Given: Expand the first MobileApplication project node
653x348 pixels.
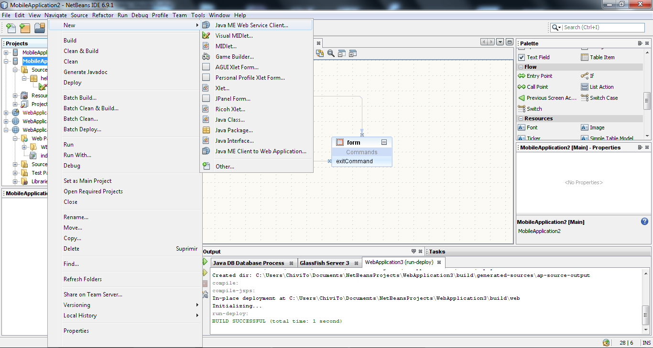Looking at the screenshot, I should point(7,53).
